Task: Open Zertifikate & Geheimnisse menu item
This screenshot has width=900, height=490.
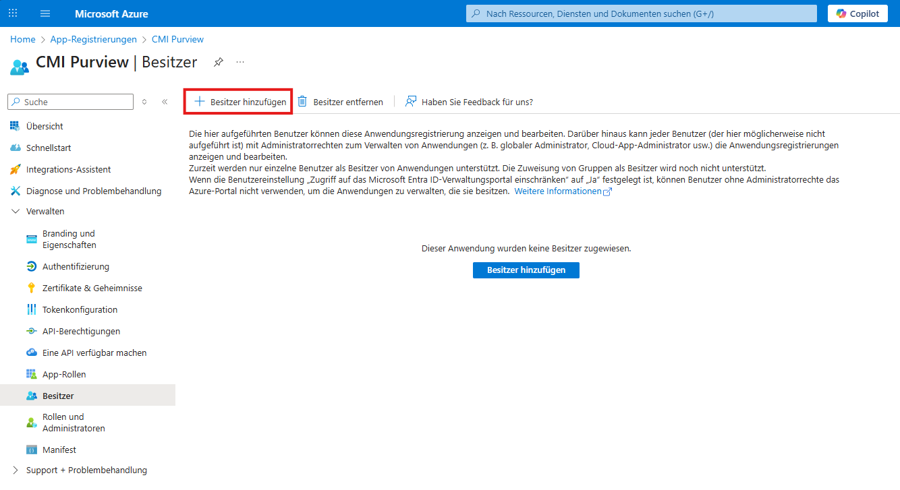Action: [92, 288]
